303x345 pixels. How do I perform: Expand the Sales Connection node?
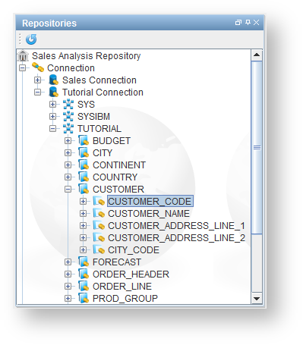tap(37, 80)
